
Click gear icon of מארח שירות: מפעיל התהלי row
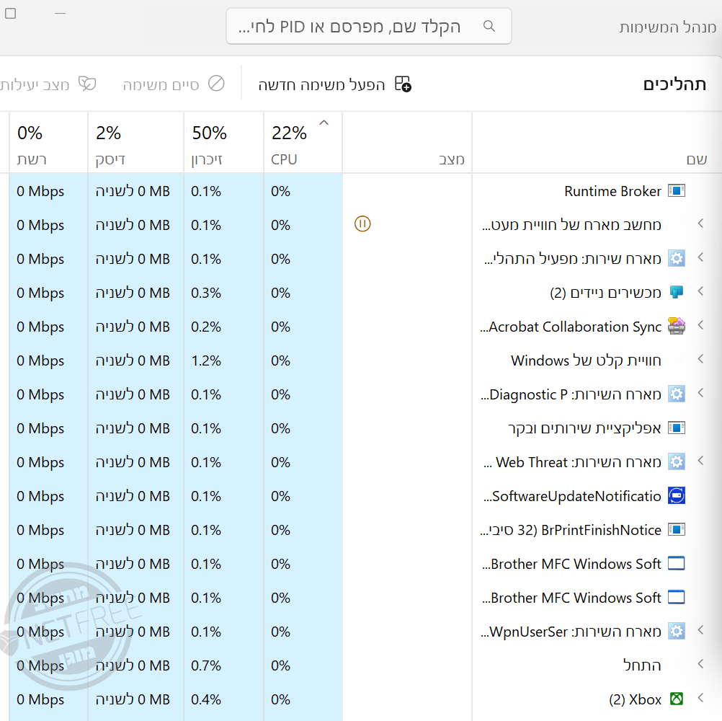677,258
